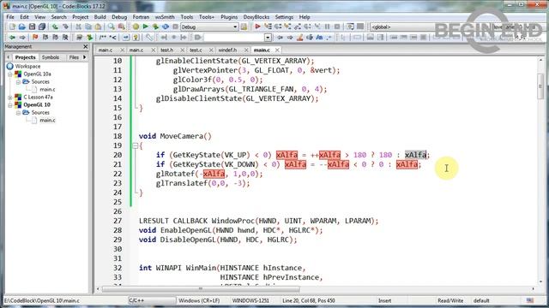
Task: Toggle search in selected text only
Action: pyautogui.click(x=310, y=37)
